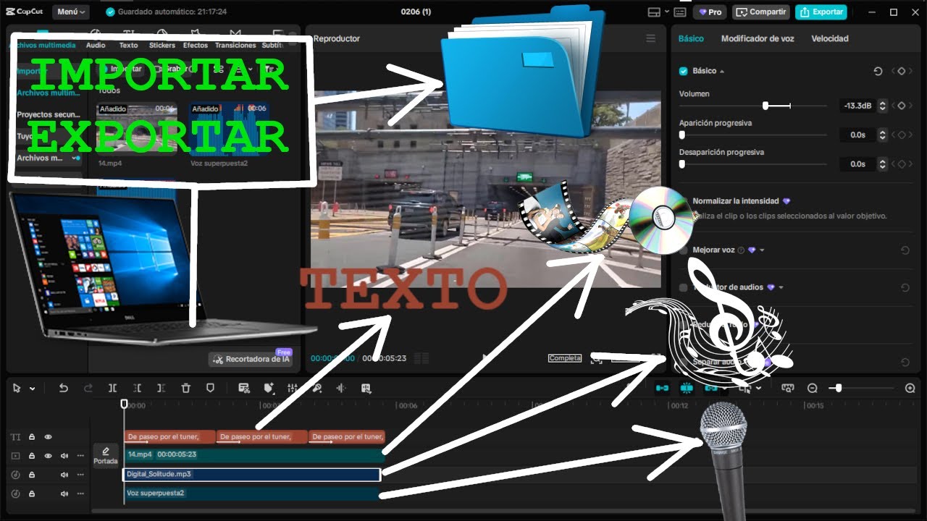Screen dimensions: 927x521
Task: Reset the Básico section settings
Action: [x=878, y=71]
